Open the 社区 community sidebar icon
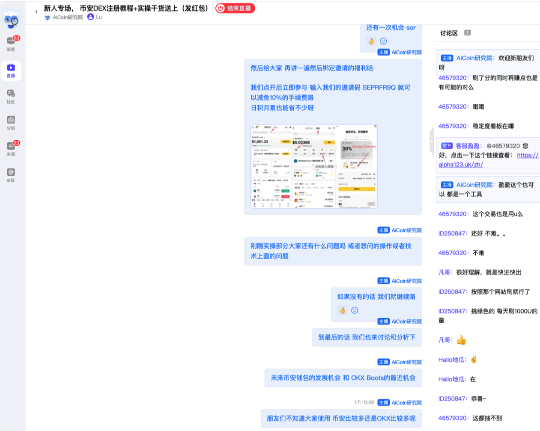 coord(11,96)
